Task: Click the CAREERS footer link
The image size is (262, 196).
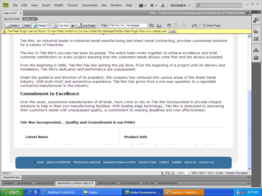Action: 177,162
